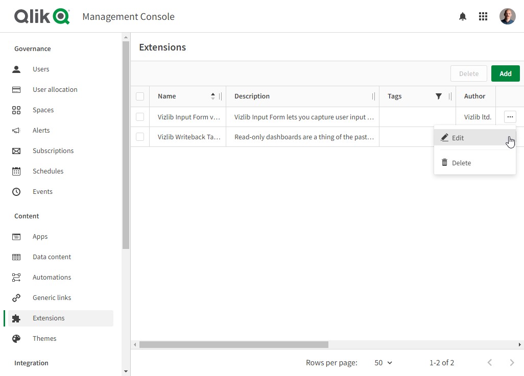Screen dimensions: 524x376
Task: Click the Vizlib Input Form name cell
Action: tap(188, 117)
